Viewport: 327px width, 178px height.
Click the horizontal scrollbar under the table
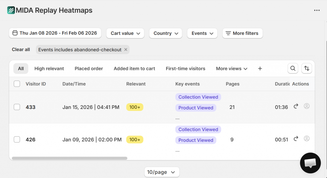[x=70, y=158]
